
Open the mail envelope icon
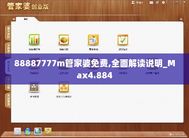pyautogui.click(x=151, y=2)
